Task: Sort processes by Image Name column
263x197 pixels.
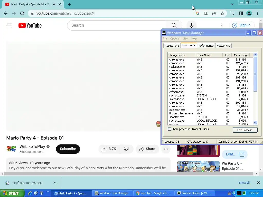Action: pos(182,55)
